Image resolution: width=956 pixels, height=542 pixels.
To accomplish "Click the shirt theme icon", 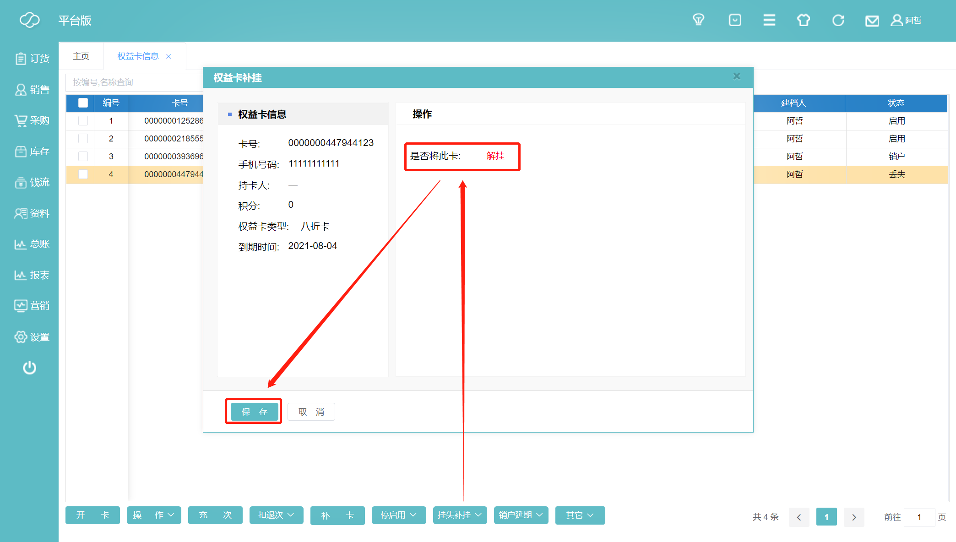I will tap(803, 20).
